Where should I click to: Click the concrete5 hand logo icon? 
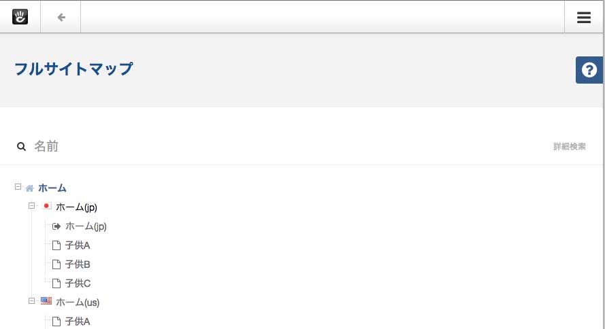tap(20, 17)
